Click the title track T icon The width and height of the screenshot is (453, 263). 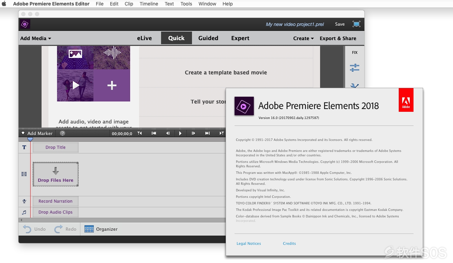24,147
